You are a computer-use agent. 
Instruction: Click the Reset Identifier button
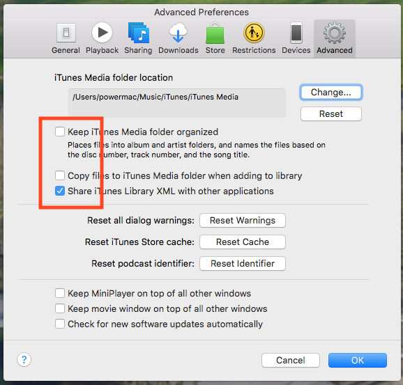click(243, 263)
